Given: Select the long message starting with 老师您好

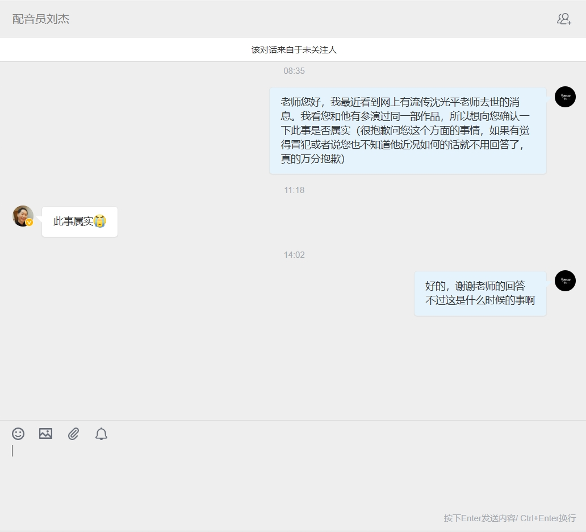Looking at the screenshot, I should (x=407, y=131).
